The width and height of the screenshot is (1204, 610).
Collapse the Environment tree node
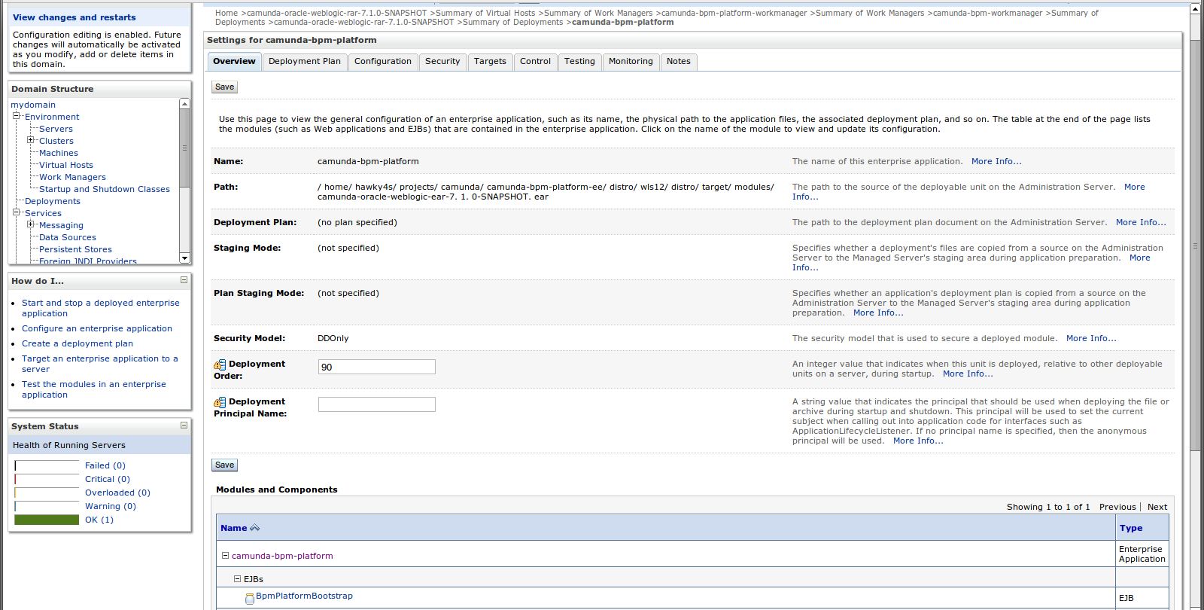pyautogui.click(x=17, y=116)
